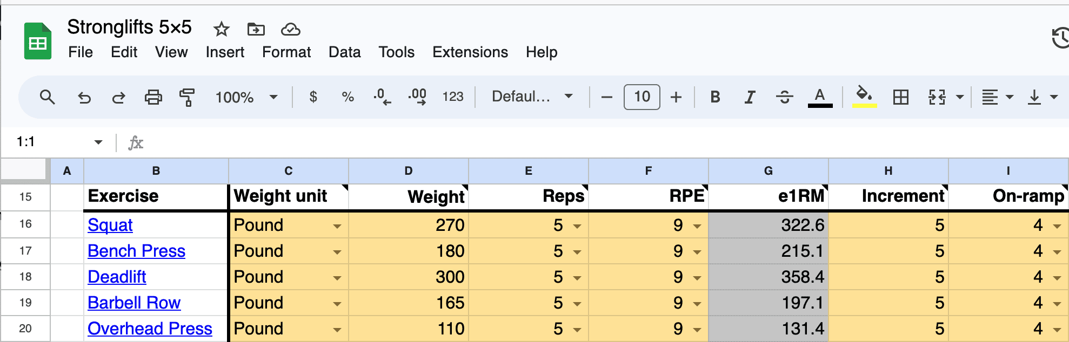Open the Overhead Press link

[x=150, y=329]
